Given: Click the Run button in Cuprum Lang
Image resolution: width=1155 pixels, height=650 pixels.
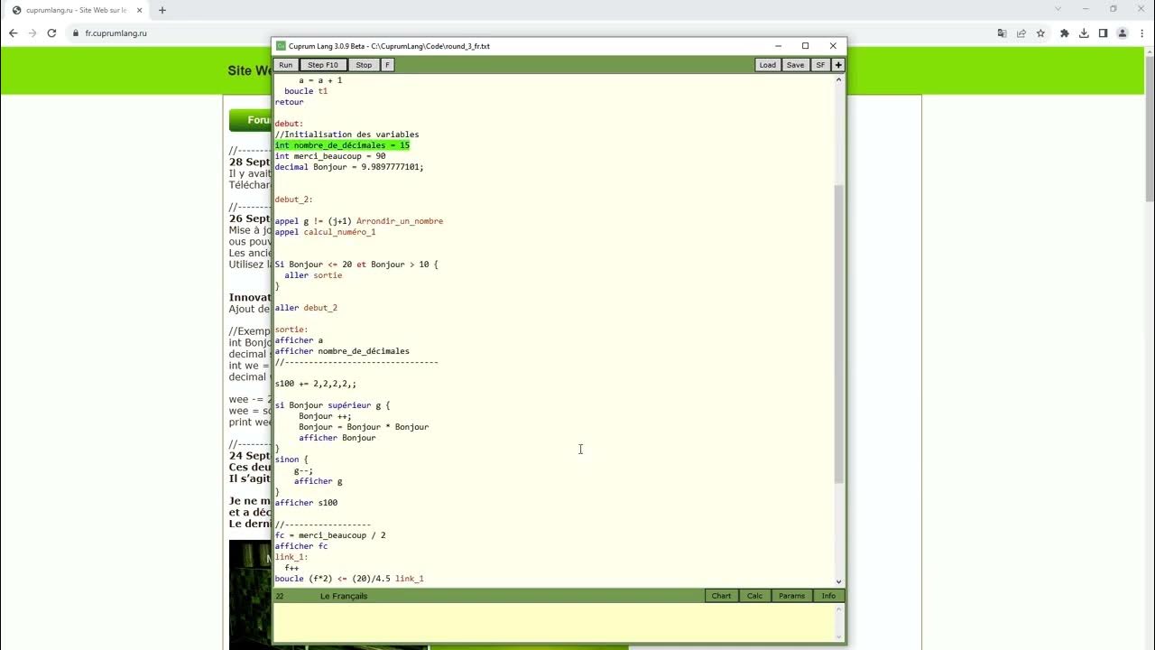Looking at the screenshot, I should 285,65.
